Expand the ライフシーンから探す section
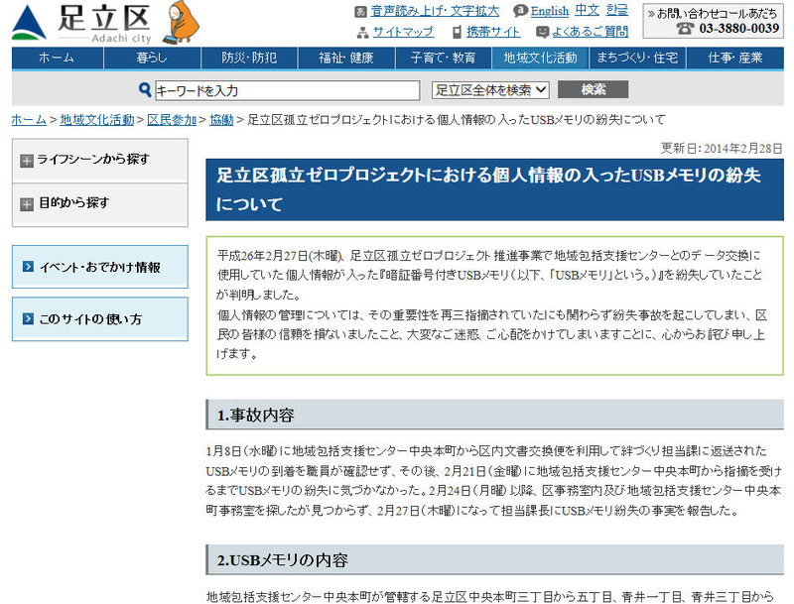 [x=27, y=160]
